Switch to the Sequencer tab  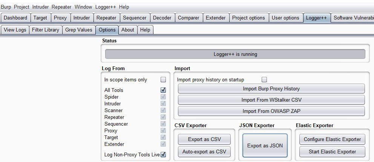[135, 18]
